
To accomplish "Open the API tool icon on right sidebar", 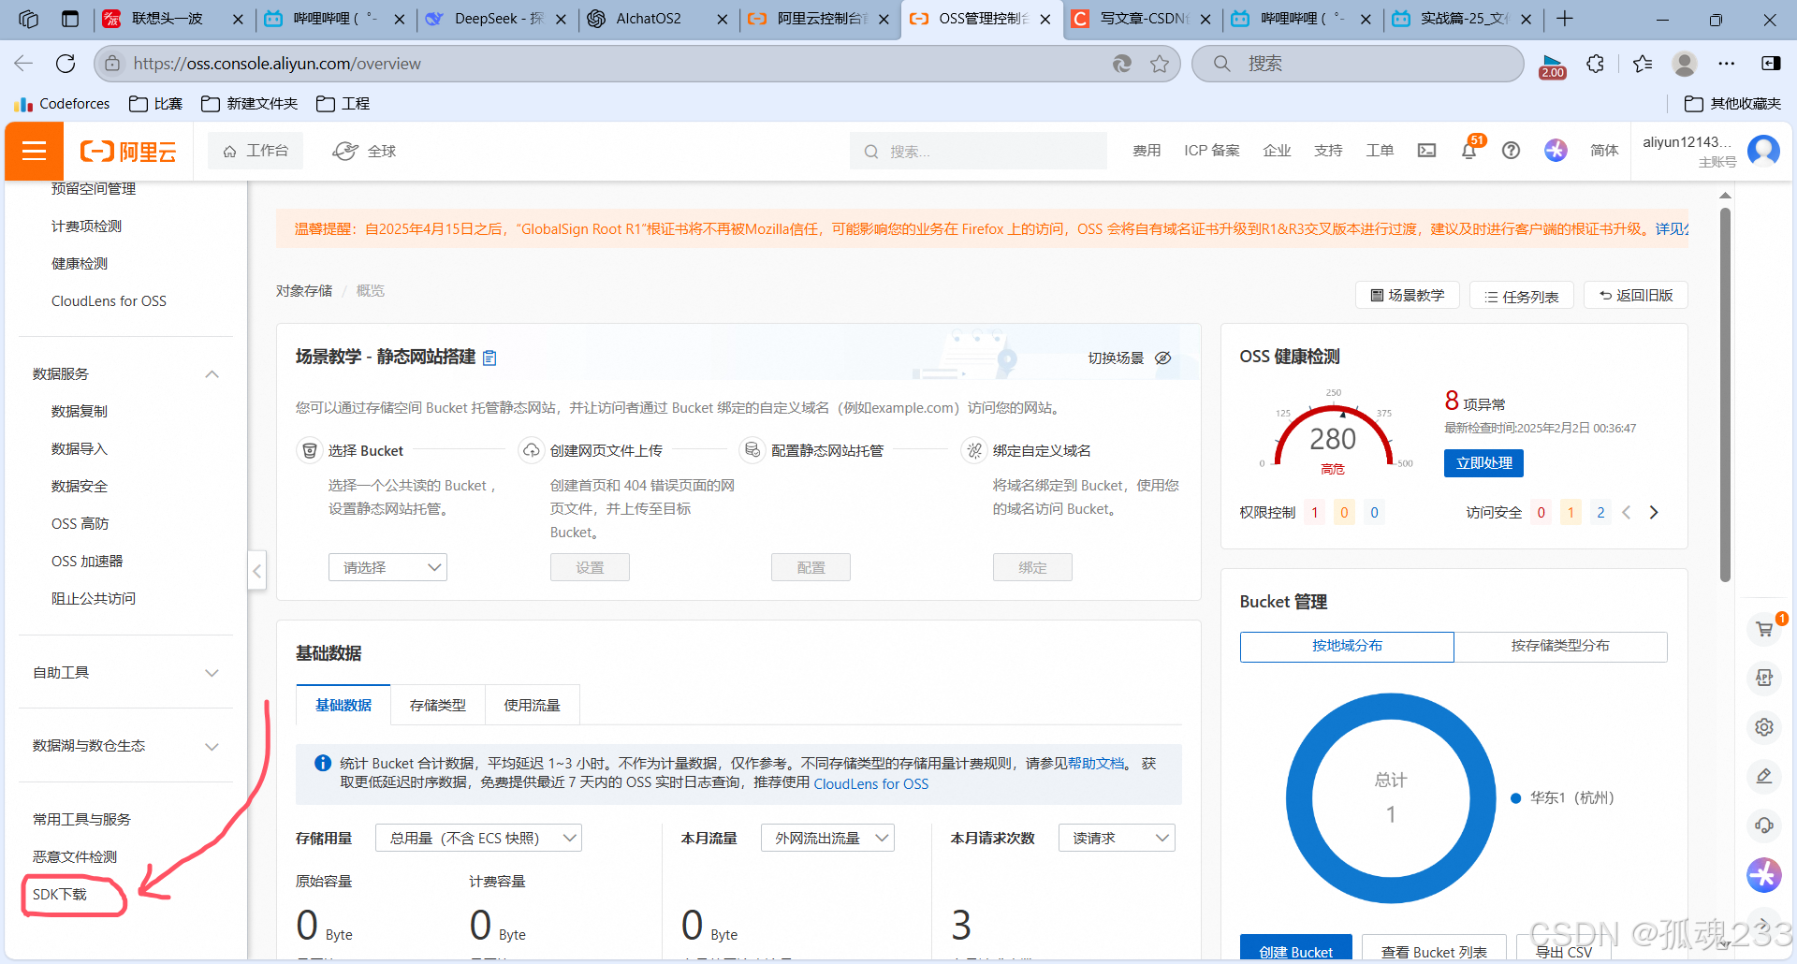I will [x=1764, y=678].
